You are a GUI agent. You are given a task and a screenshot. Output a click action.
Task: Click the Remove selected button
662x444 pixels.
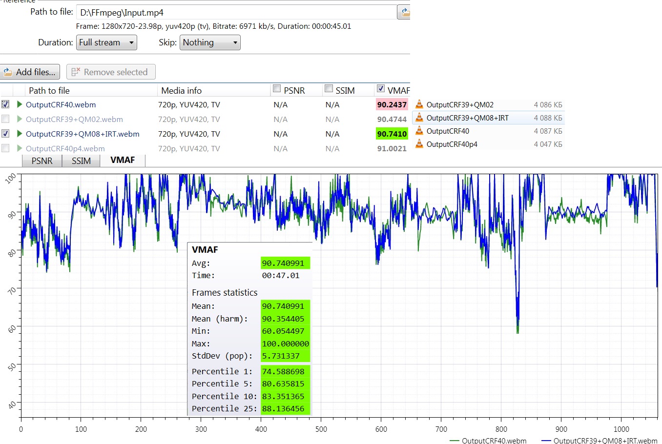(111, 72)
